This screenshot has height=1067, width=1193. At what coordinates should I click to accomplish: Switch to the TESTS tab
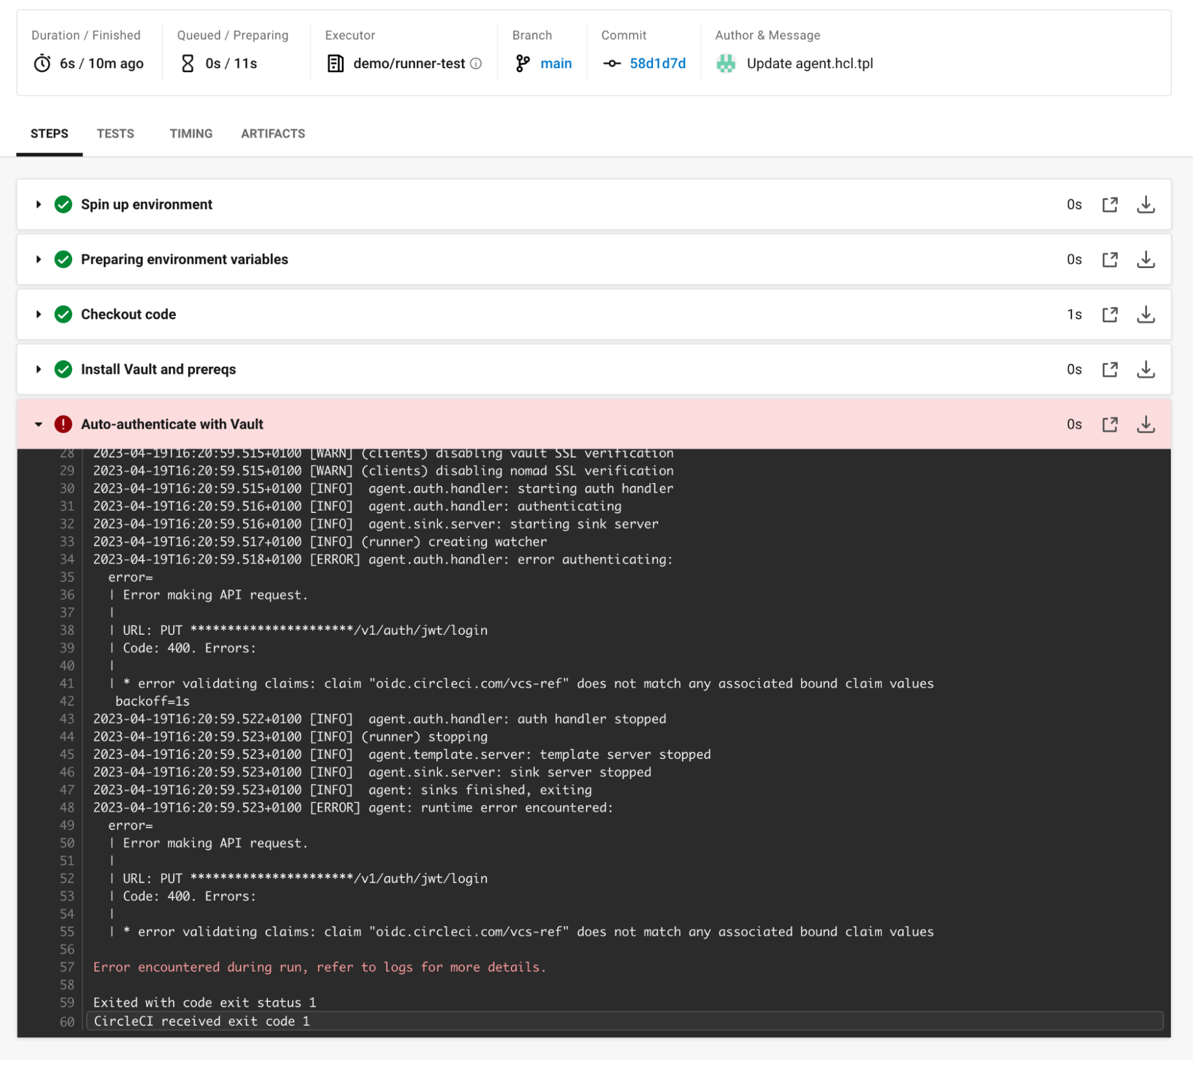(116, 134)
